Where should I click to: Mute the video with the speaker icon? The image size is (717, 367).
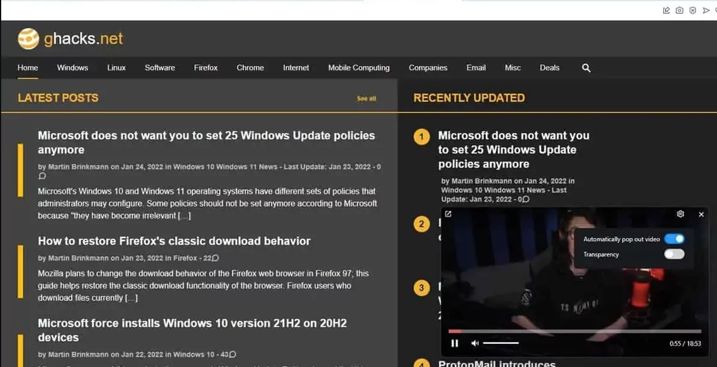(x=475, y=343)
